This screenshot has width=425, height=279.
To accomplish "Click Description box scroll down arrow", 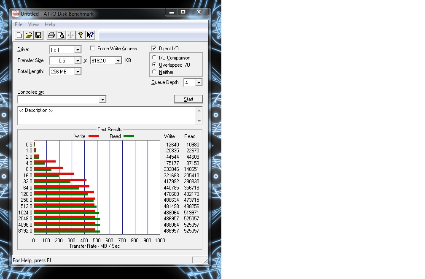I will (x=199, y=121).
